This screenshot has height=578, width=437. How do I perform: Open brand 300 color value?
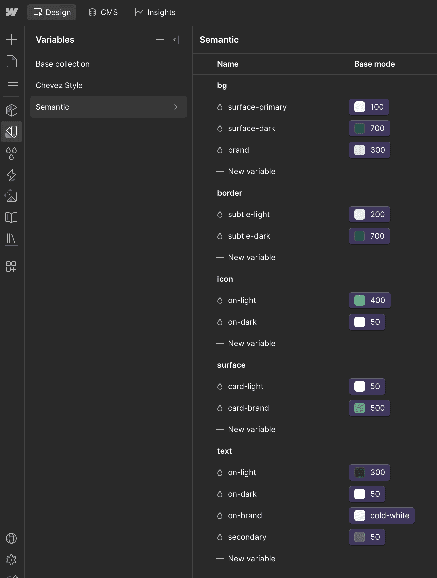369,150
